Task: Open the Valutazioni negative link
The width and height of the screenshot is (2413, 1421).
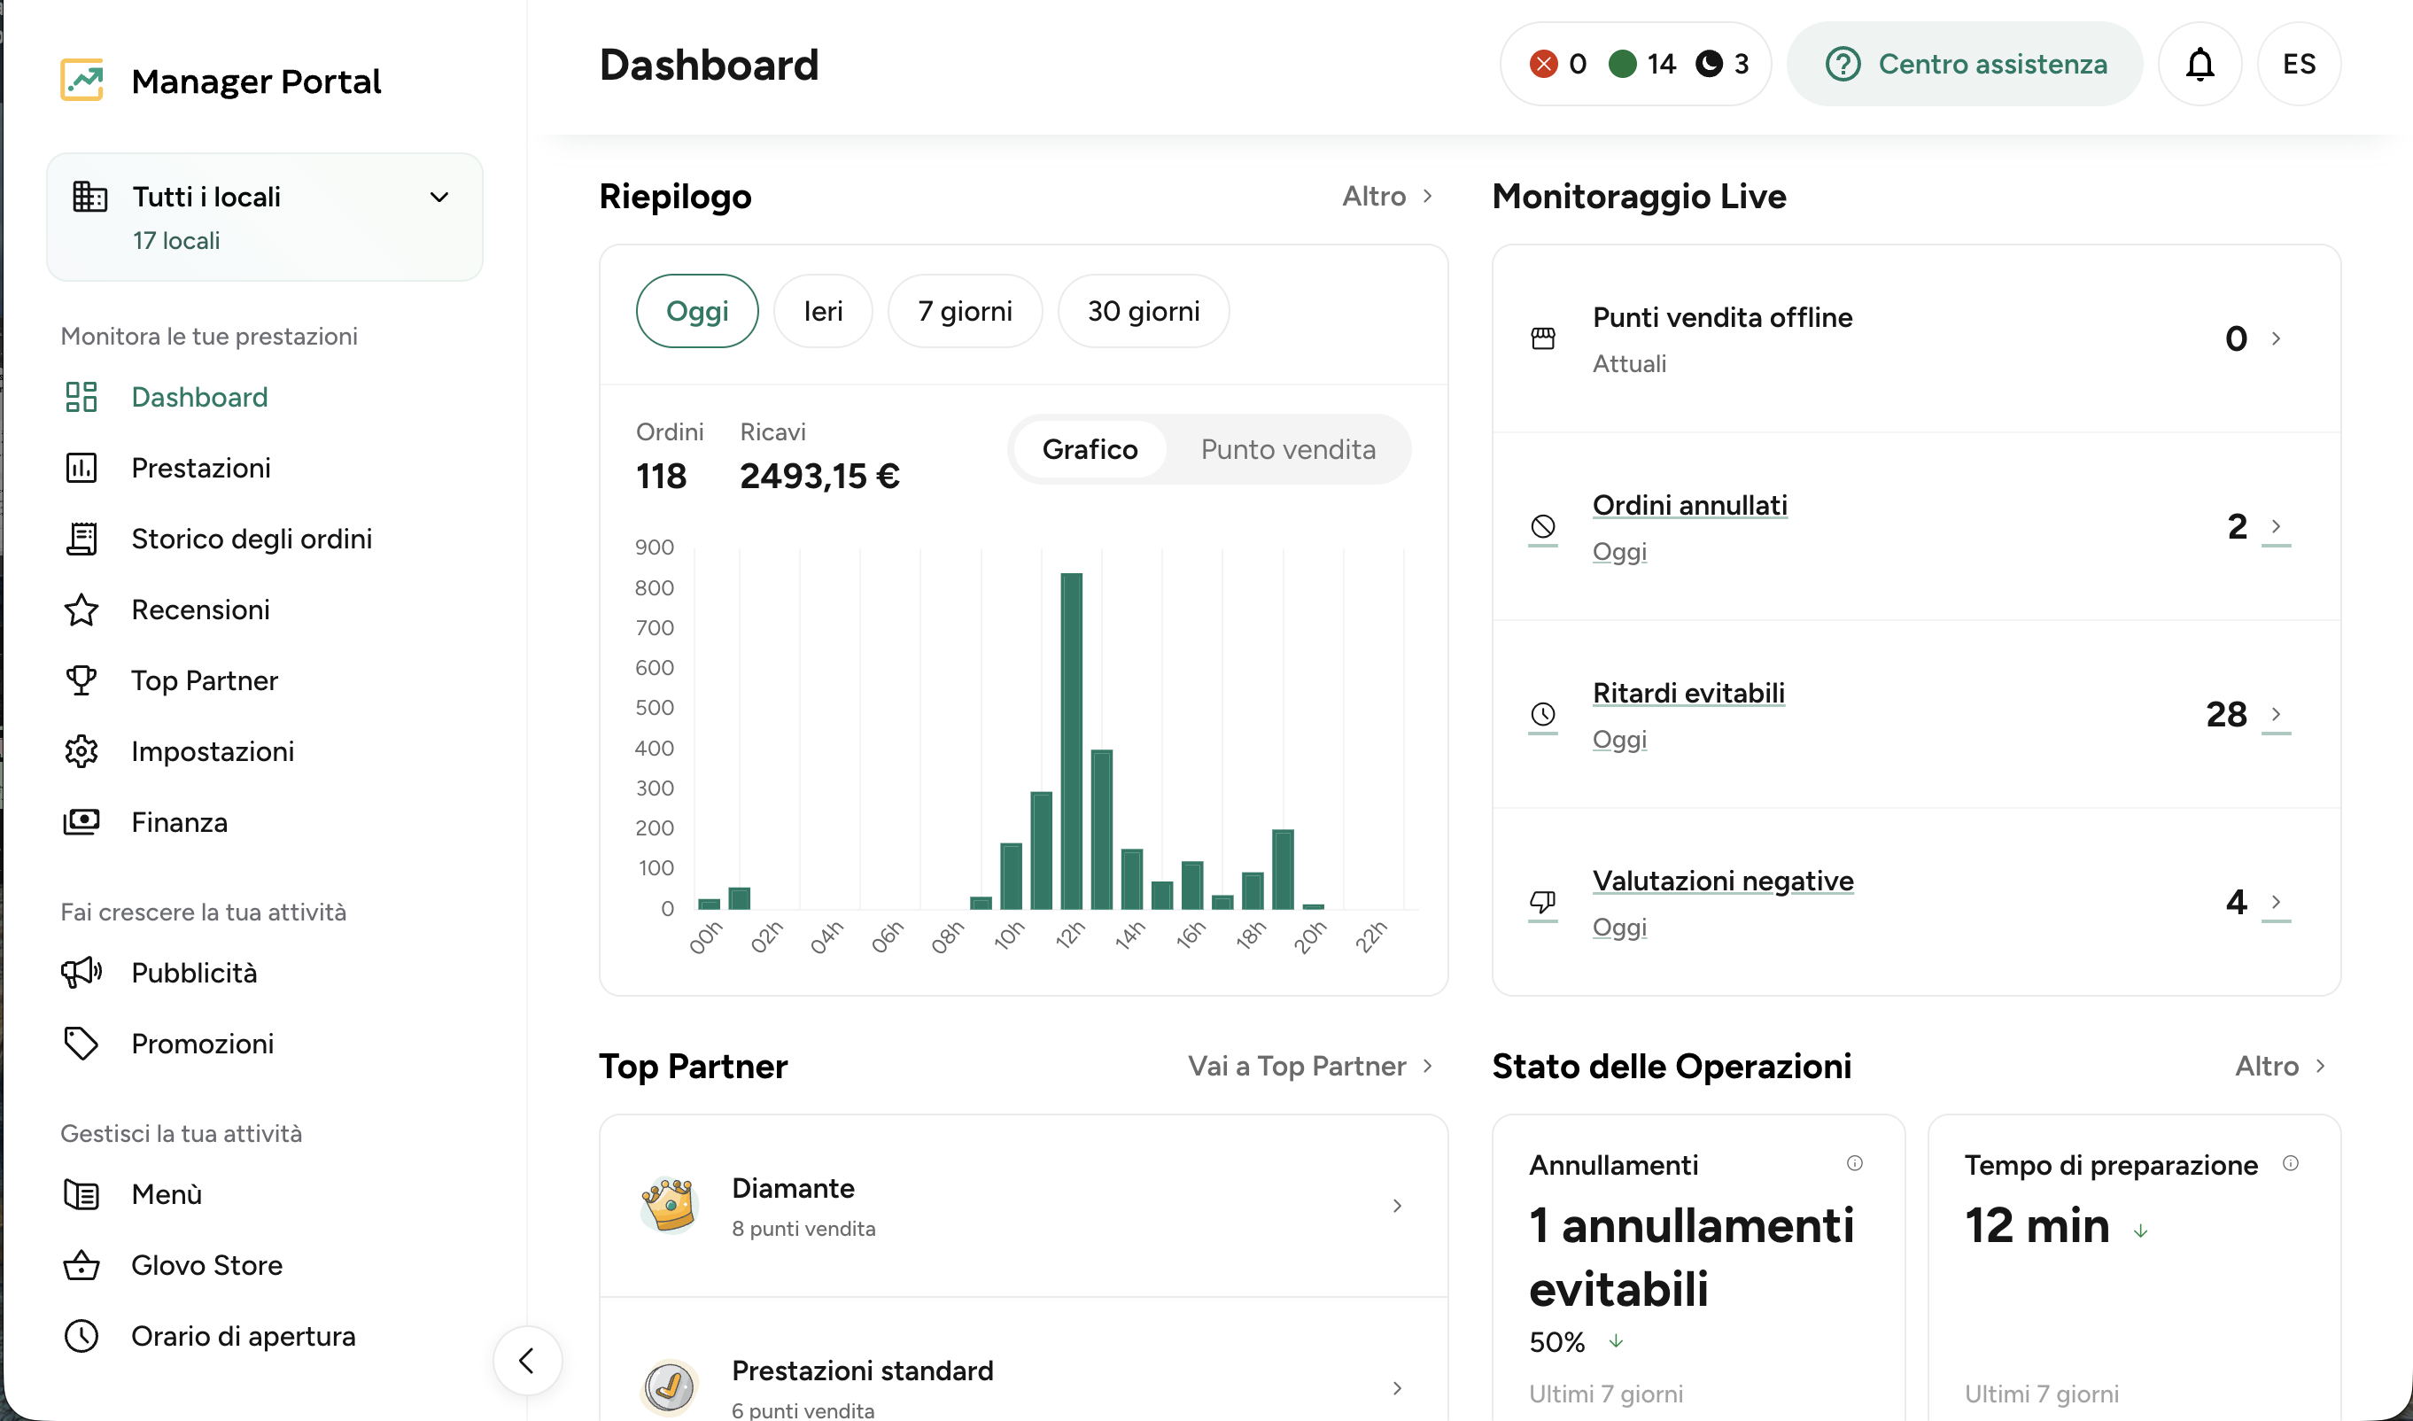Action: tap(1723, 880)
